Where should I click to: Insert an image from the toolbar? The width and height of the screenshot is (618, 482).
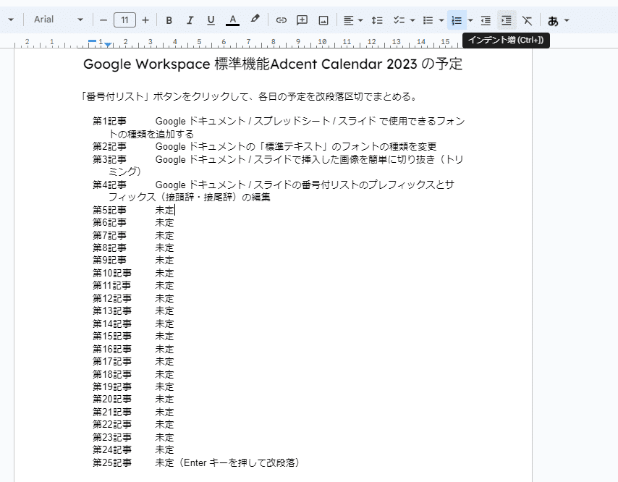[323, 20]
